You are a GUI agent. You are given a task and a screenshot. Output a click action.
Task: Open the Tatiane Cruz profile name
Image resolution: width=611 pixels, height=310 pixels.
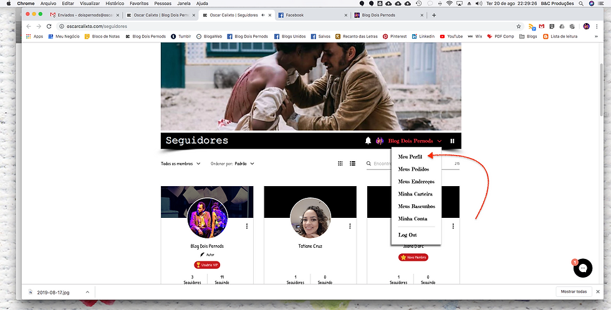click(310, 247)
